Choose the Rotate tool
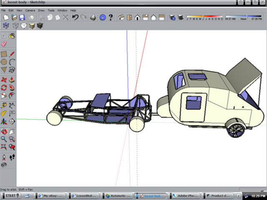The image size is (267, 200). [x=4, y=88]
